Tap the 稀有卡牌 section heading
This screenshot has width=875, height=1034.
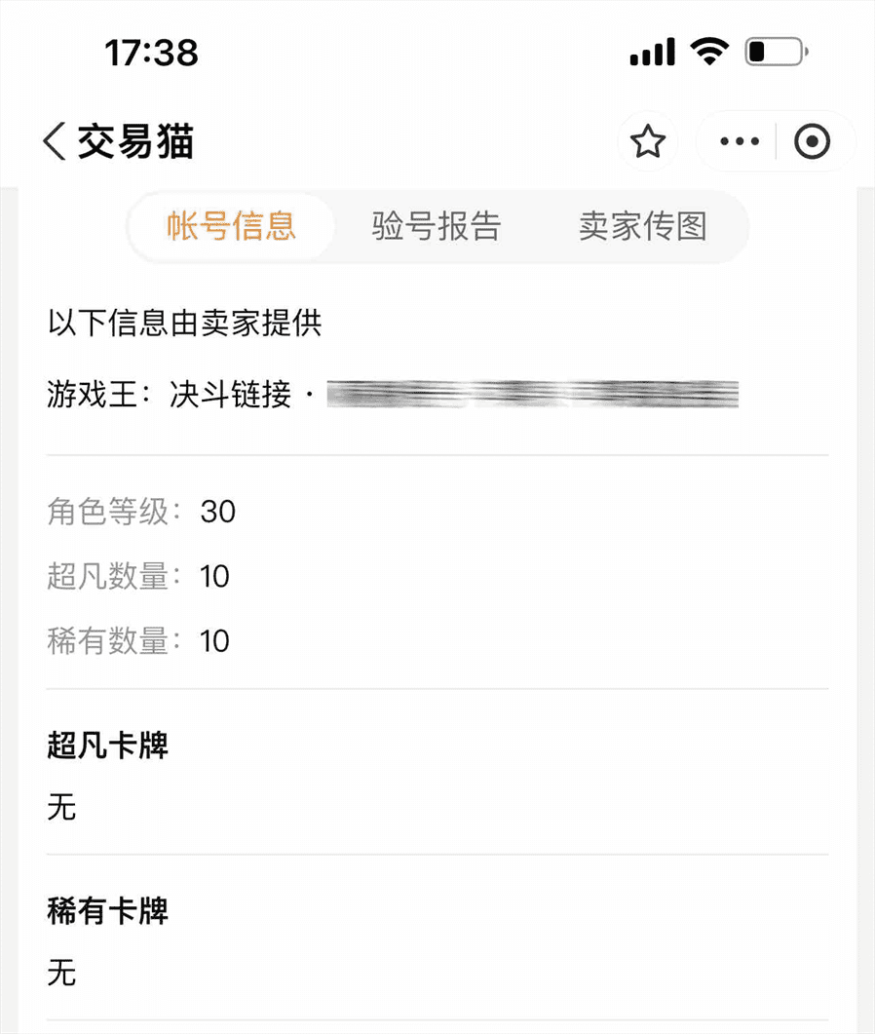[107, 911]
